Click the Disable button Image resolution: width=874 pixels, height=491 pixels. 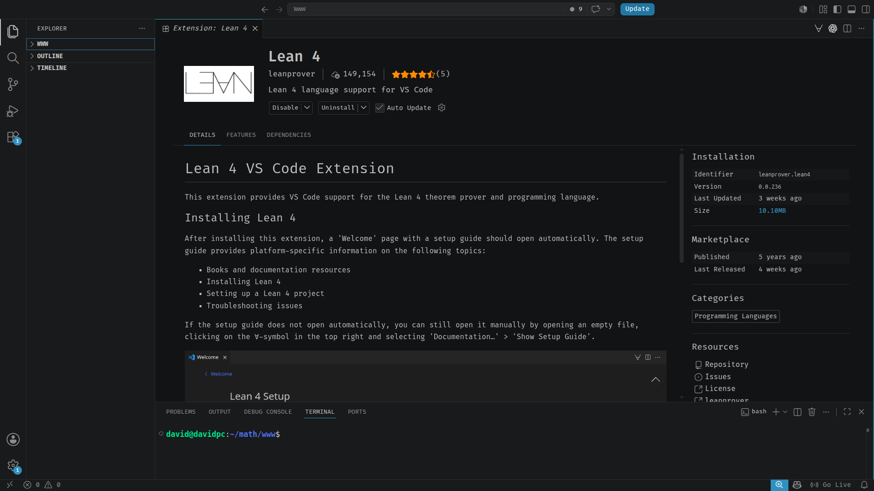coord(285,108)
